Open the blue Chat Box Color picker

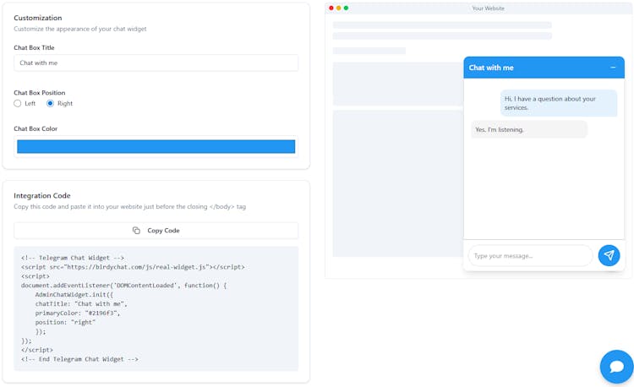point(156,147)
